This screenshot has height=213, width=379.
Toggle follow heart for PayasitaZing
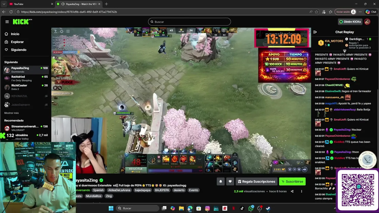tap(230, 182)
